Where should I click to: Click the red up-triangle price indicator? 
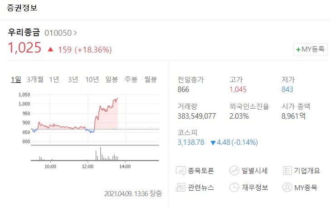pyautogui.click(x=50, y=49)
